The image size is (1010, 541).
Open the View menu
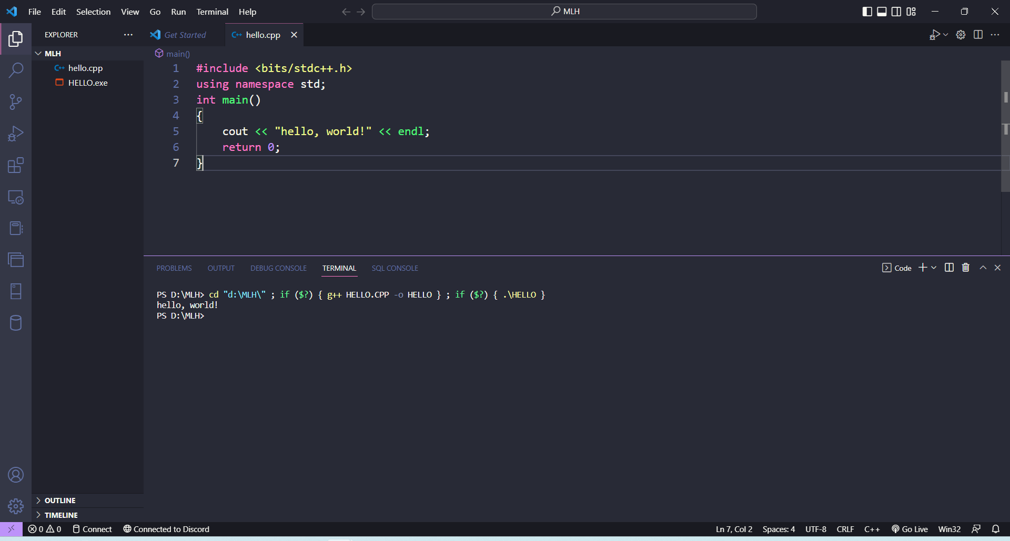(x=130, y=12)
